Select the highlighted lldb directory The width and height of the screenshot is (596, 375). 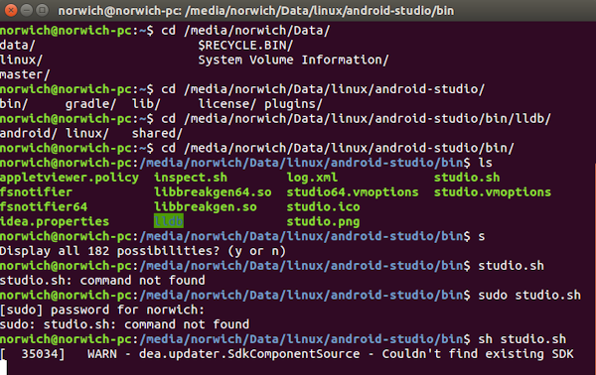coord(169,221)
